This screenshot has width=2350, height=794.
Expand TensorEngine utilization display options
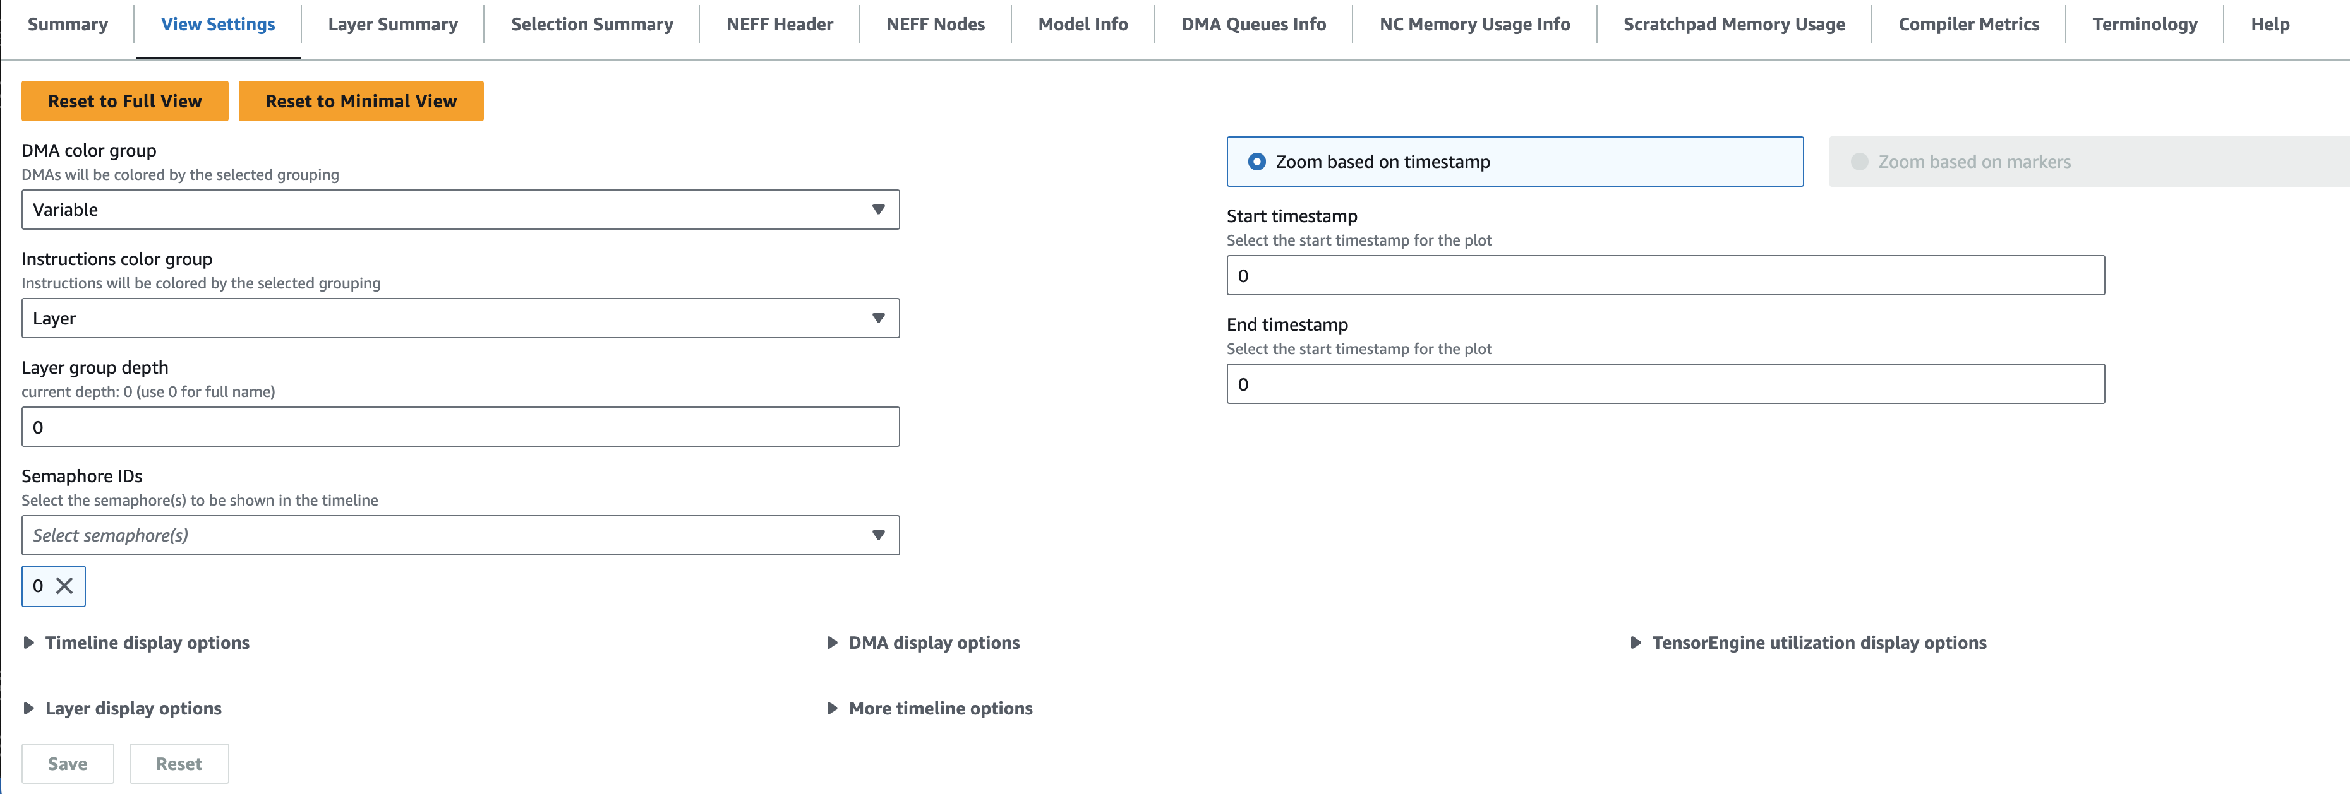coord(1819,642)
